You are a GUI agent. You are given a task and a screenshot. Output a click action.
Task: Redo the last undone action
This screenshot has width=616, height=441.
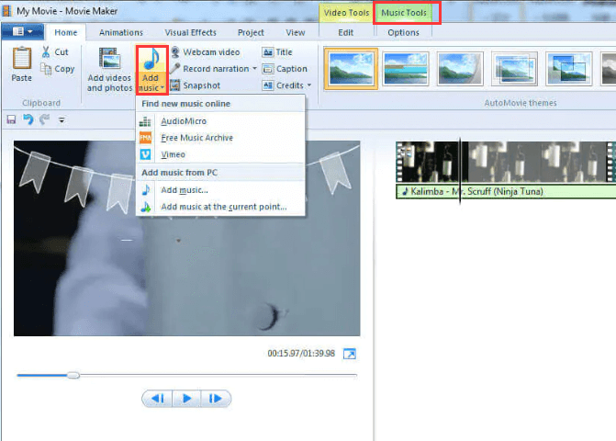[44, 119]
